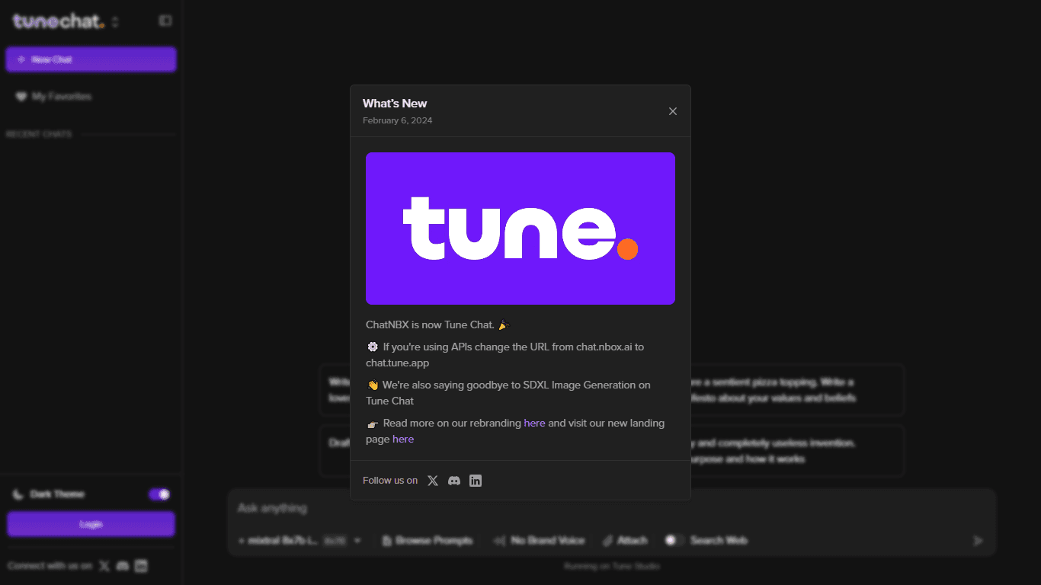Toggle the Search Web switch
This screenshot has height=585, width=1041.
pos(674,540)
